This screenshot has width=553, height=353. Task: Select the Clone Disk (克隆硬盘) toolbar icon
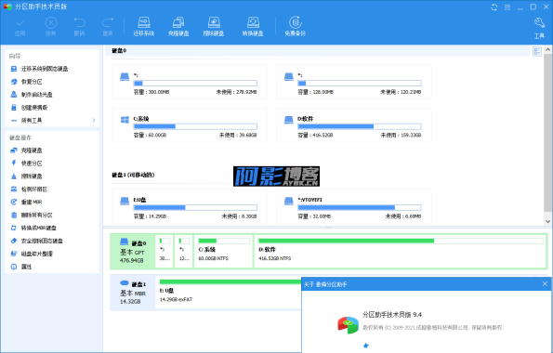(x=178, y=26)
